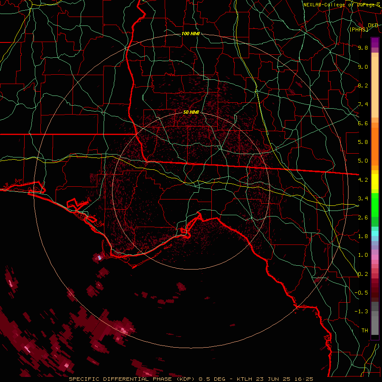Click the 0.2 scale value
This screenshot has height=382, width=382.
point(363,274)
